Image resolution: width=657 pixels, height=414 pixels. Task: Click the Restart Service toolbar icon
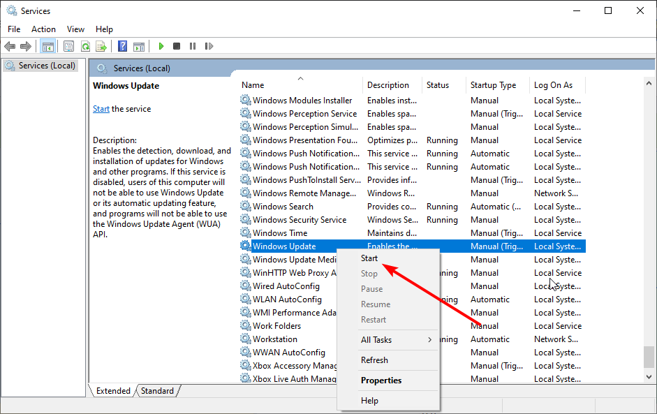point(209,46)
